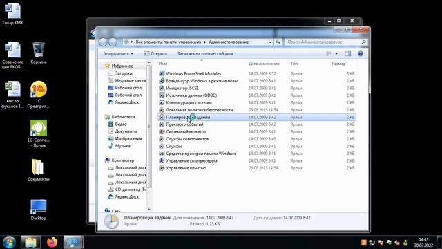Click Открыть toolbar button
This screenshot has height=249, width=442.
(x=155, y=54)
